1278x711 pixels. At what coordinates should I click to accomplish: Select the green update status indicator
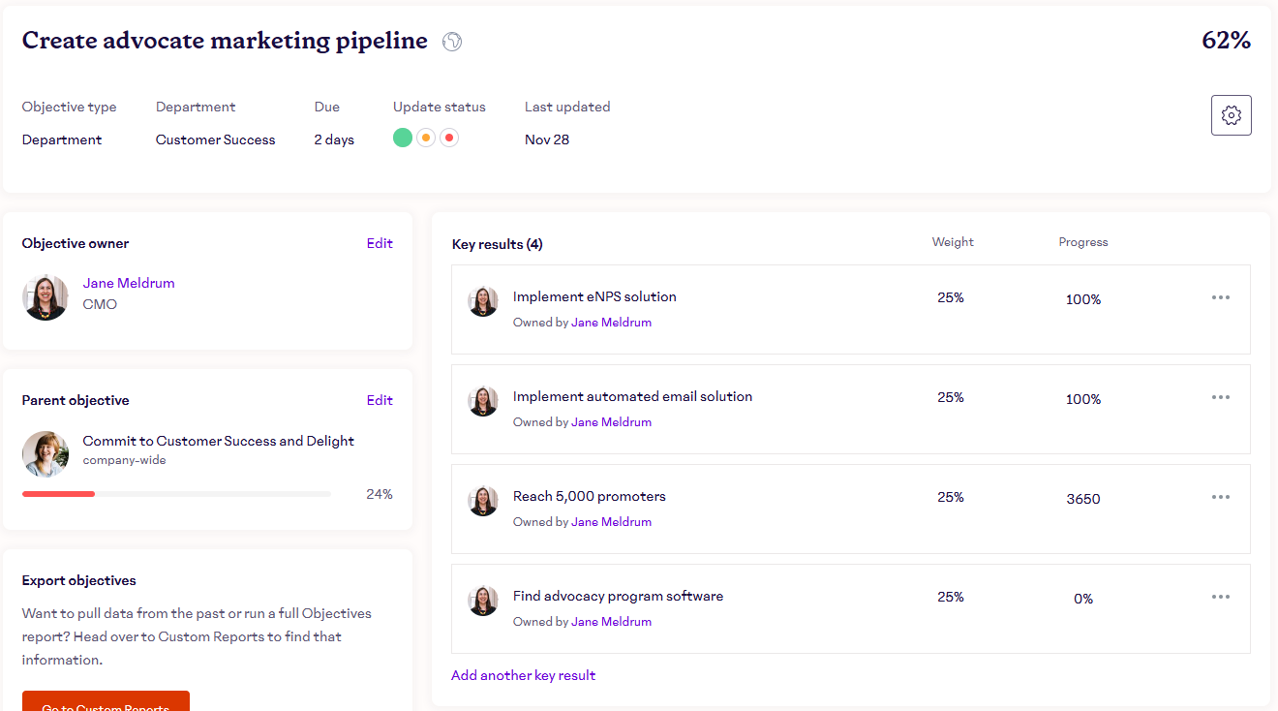(403, 138)
